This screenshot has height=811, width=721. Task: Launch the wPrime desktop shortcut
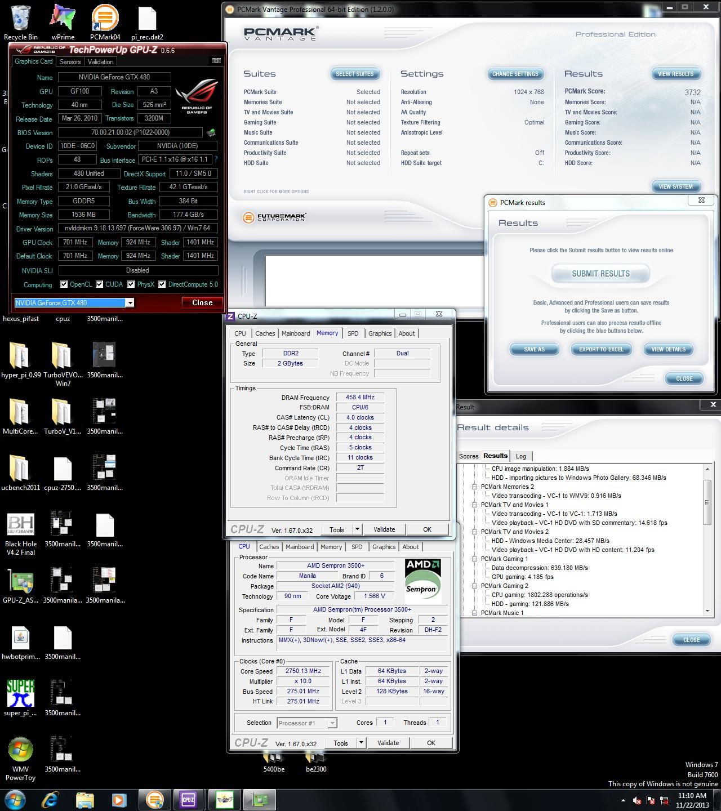pos(63,23)
